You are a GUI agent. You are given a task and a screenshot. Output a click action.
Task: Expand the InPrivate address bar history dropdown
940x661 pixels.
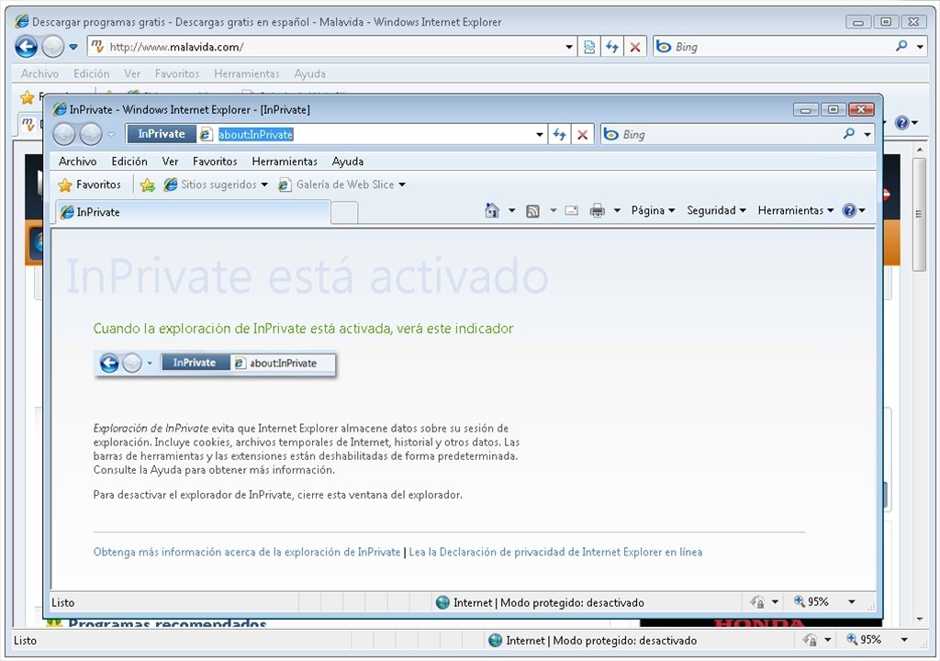click(x=540, y=134)
